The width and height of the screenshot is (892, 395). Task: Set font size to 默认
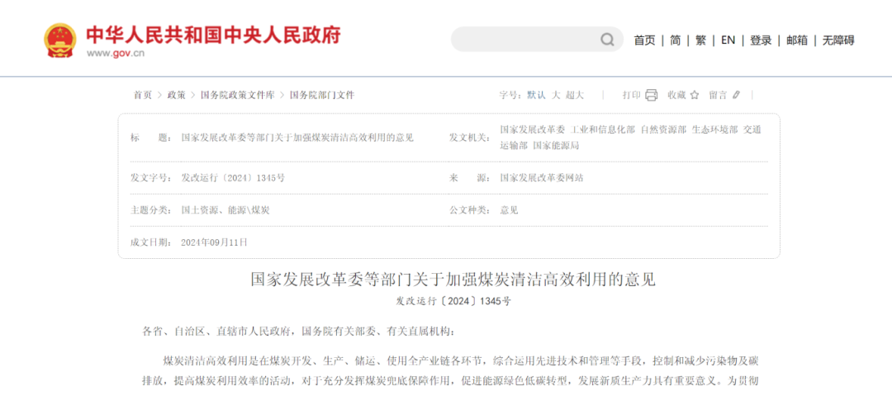click(536, 95)
